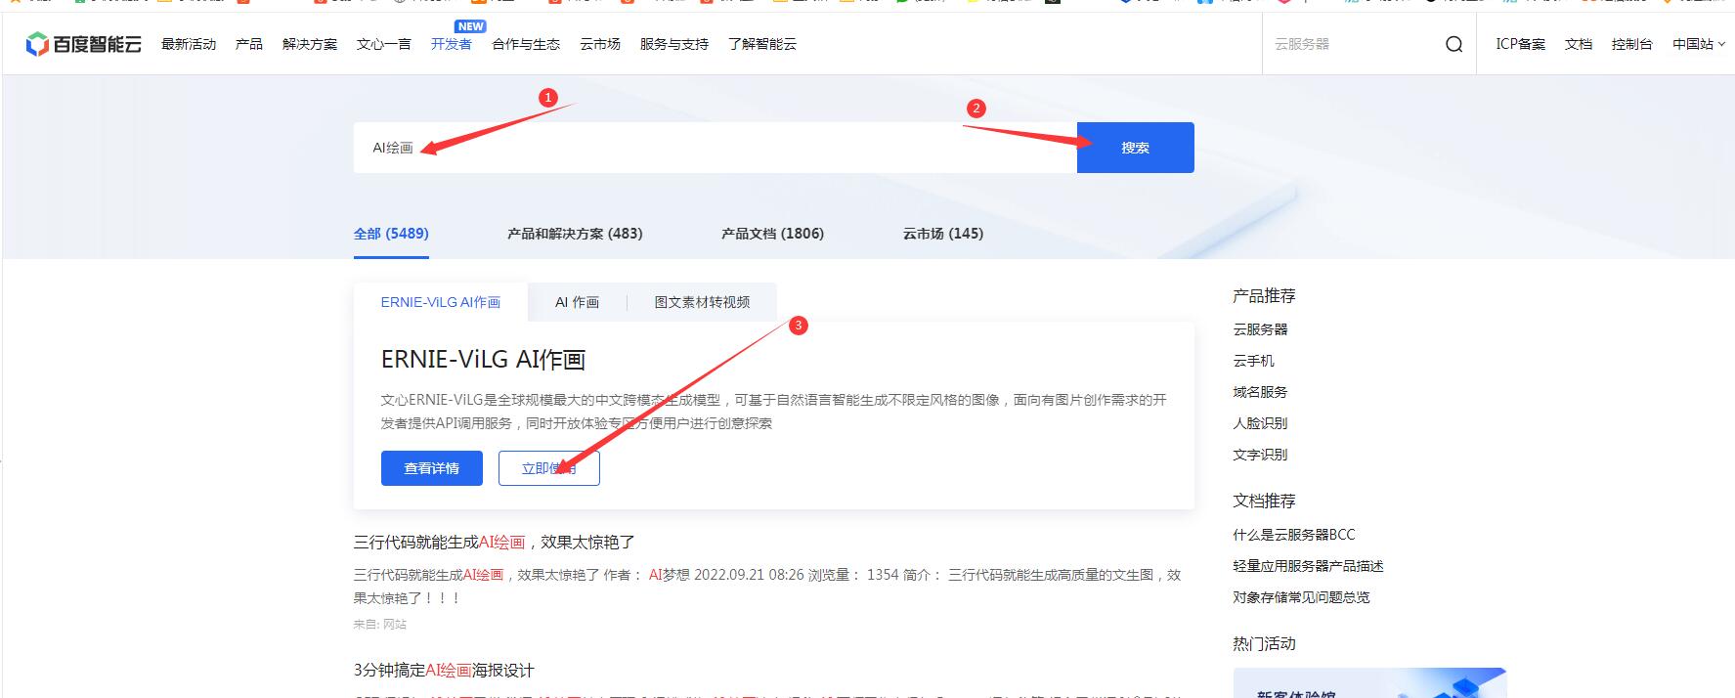Click the 热门活动 sidebar heading
The height and width of the screenshot is (698, 1735).
1264,643
